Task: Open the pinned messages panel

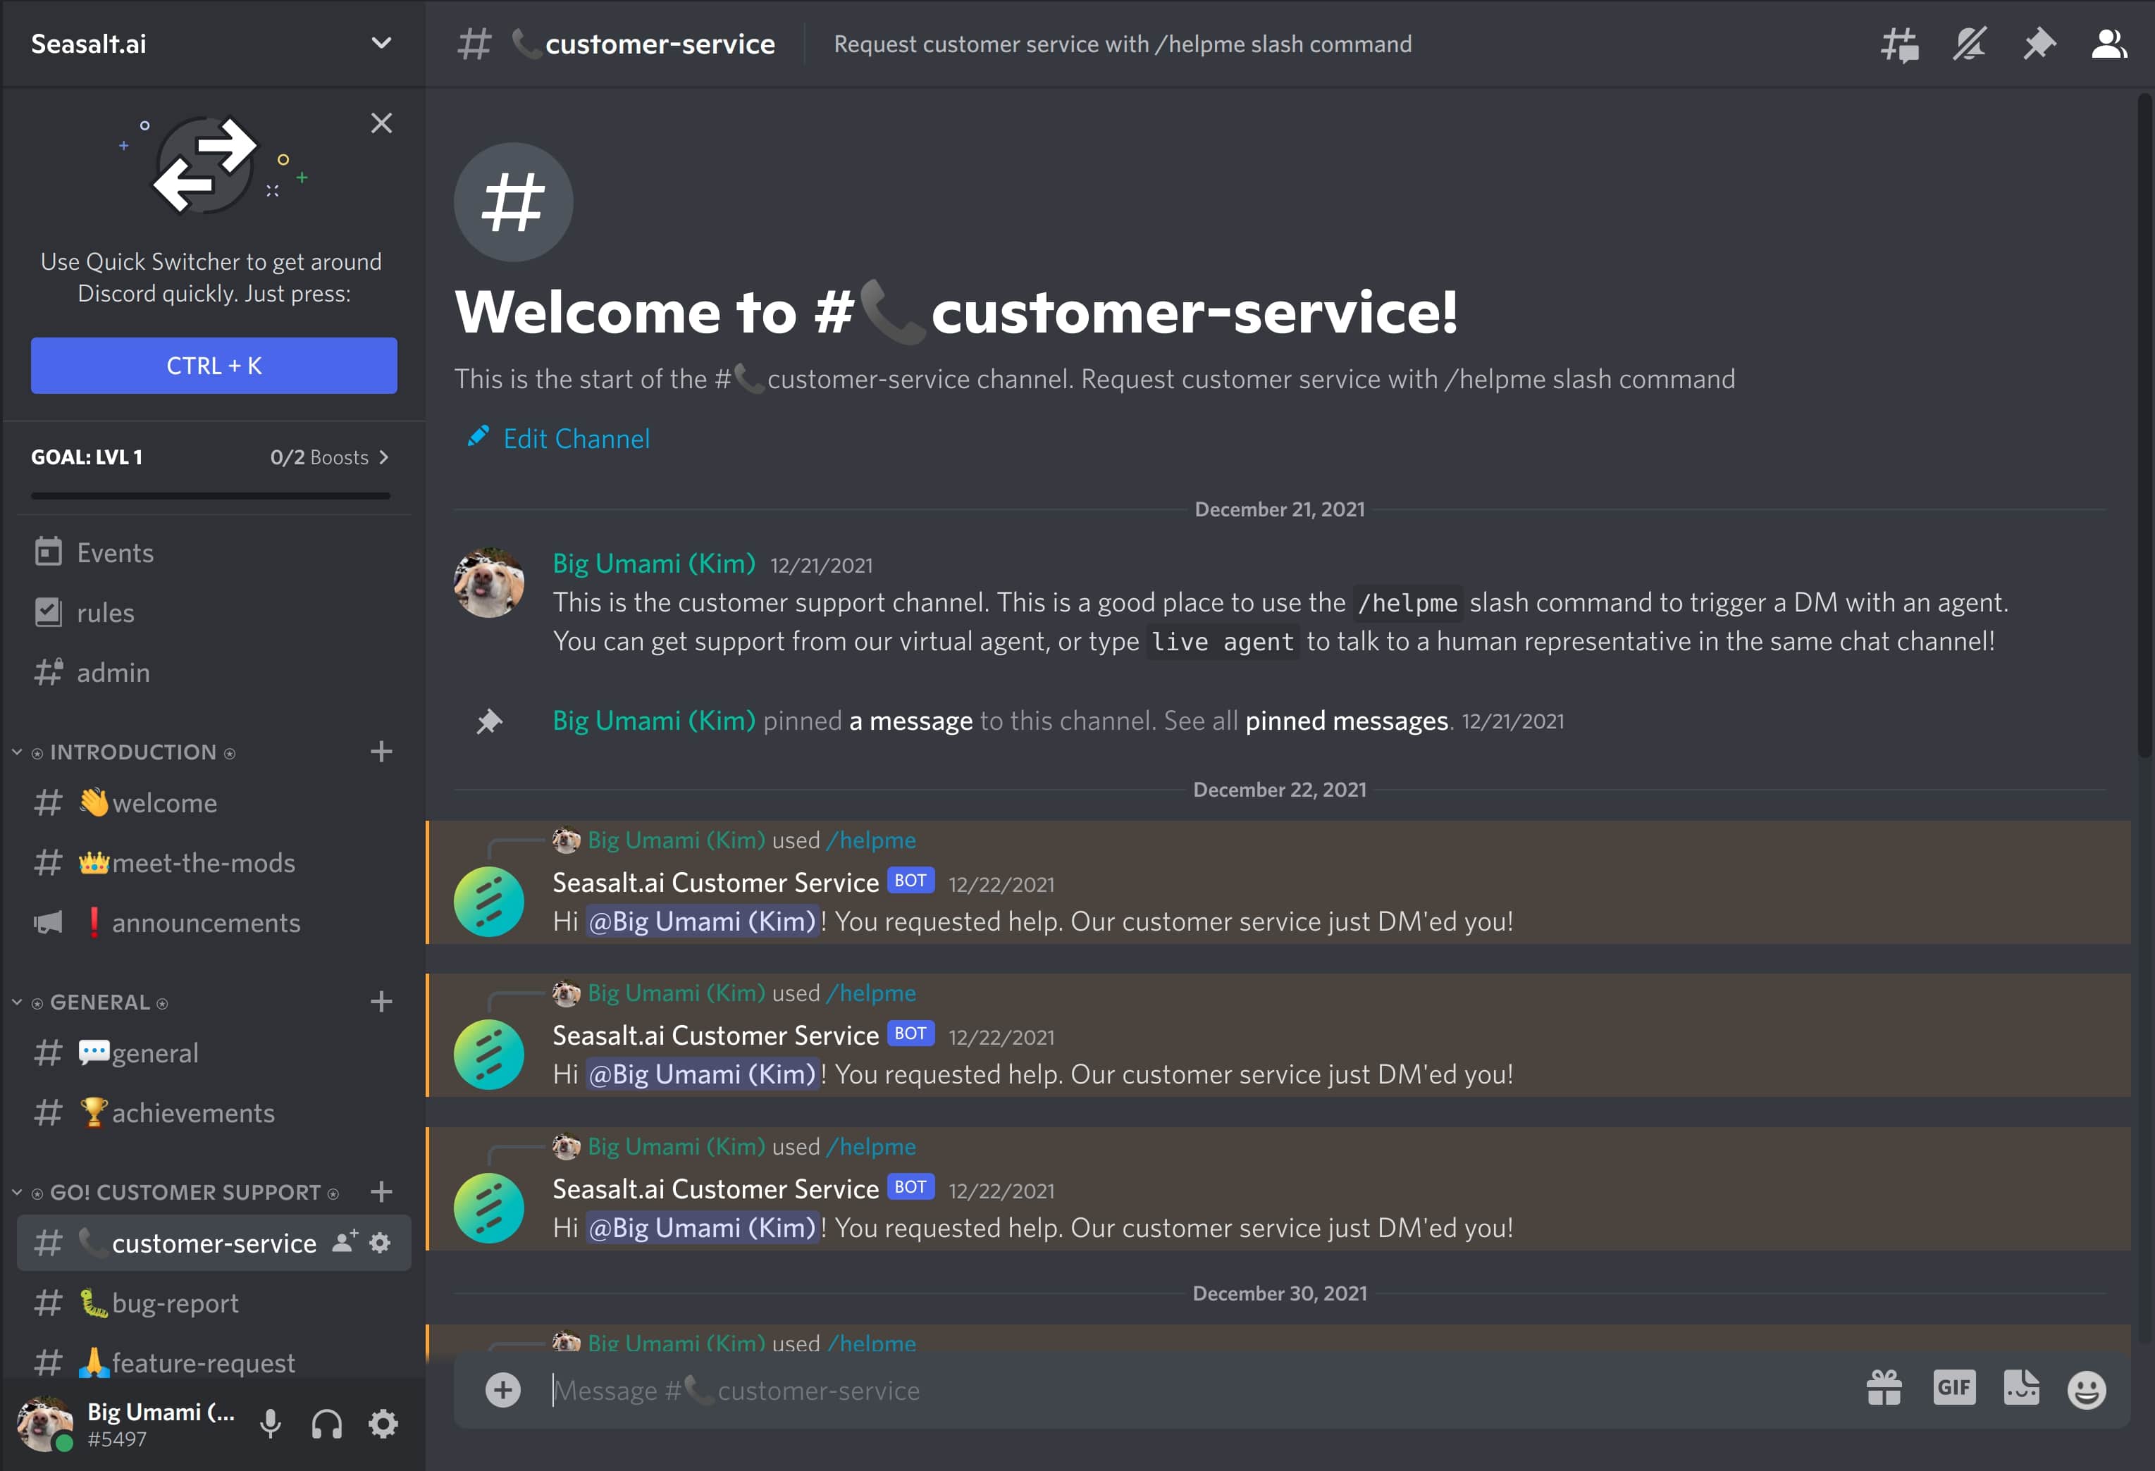Action: point(2039,44)
